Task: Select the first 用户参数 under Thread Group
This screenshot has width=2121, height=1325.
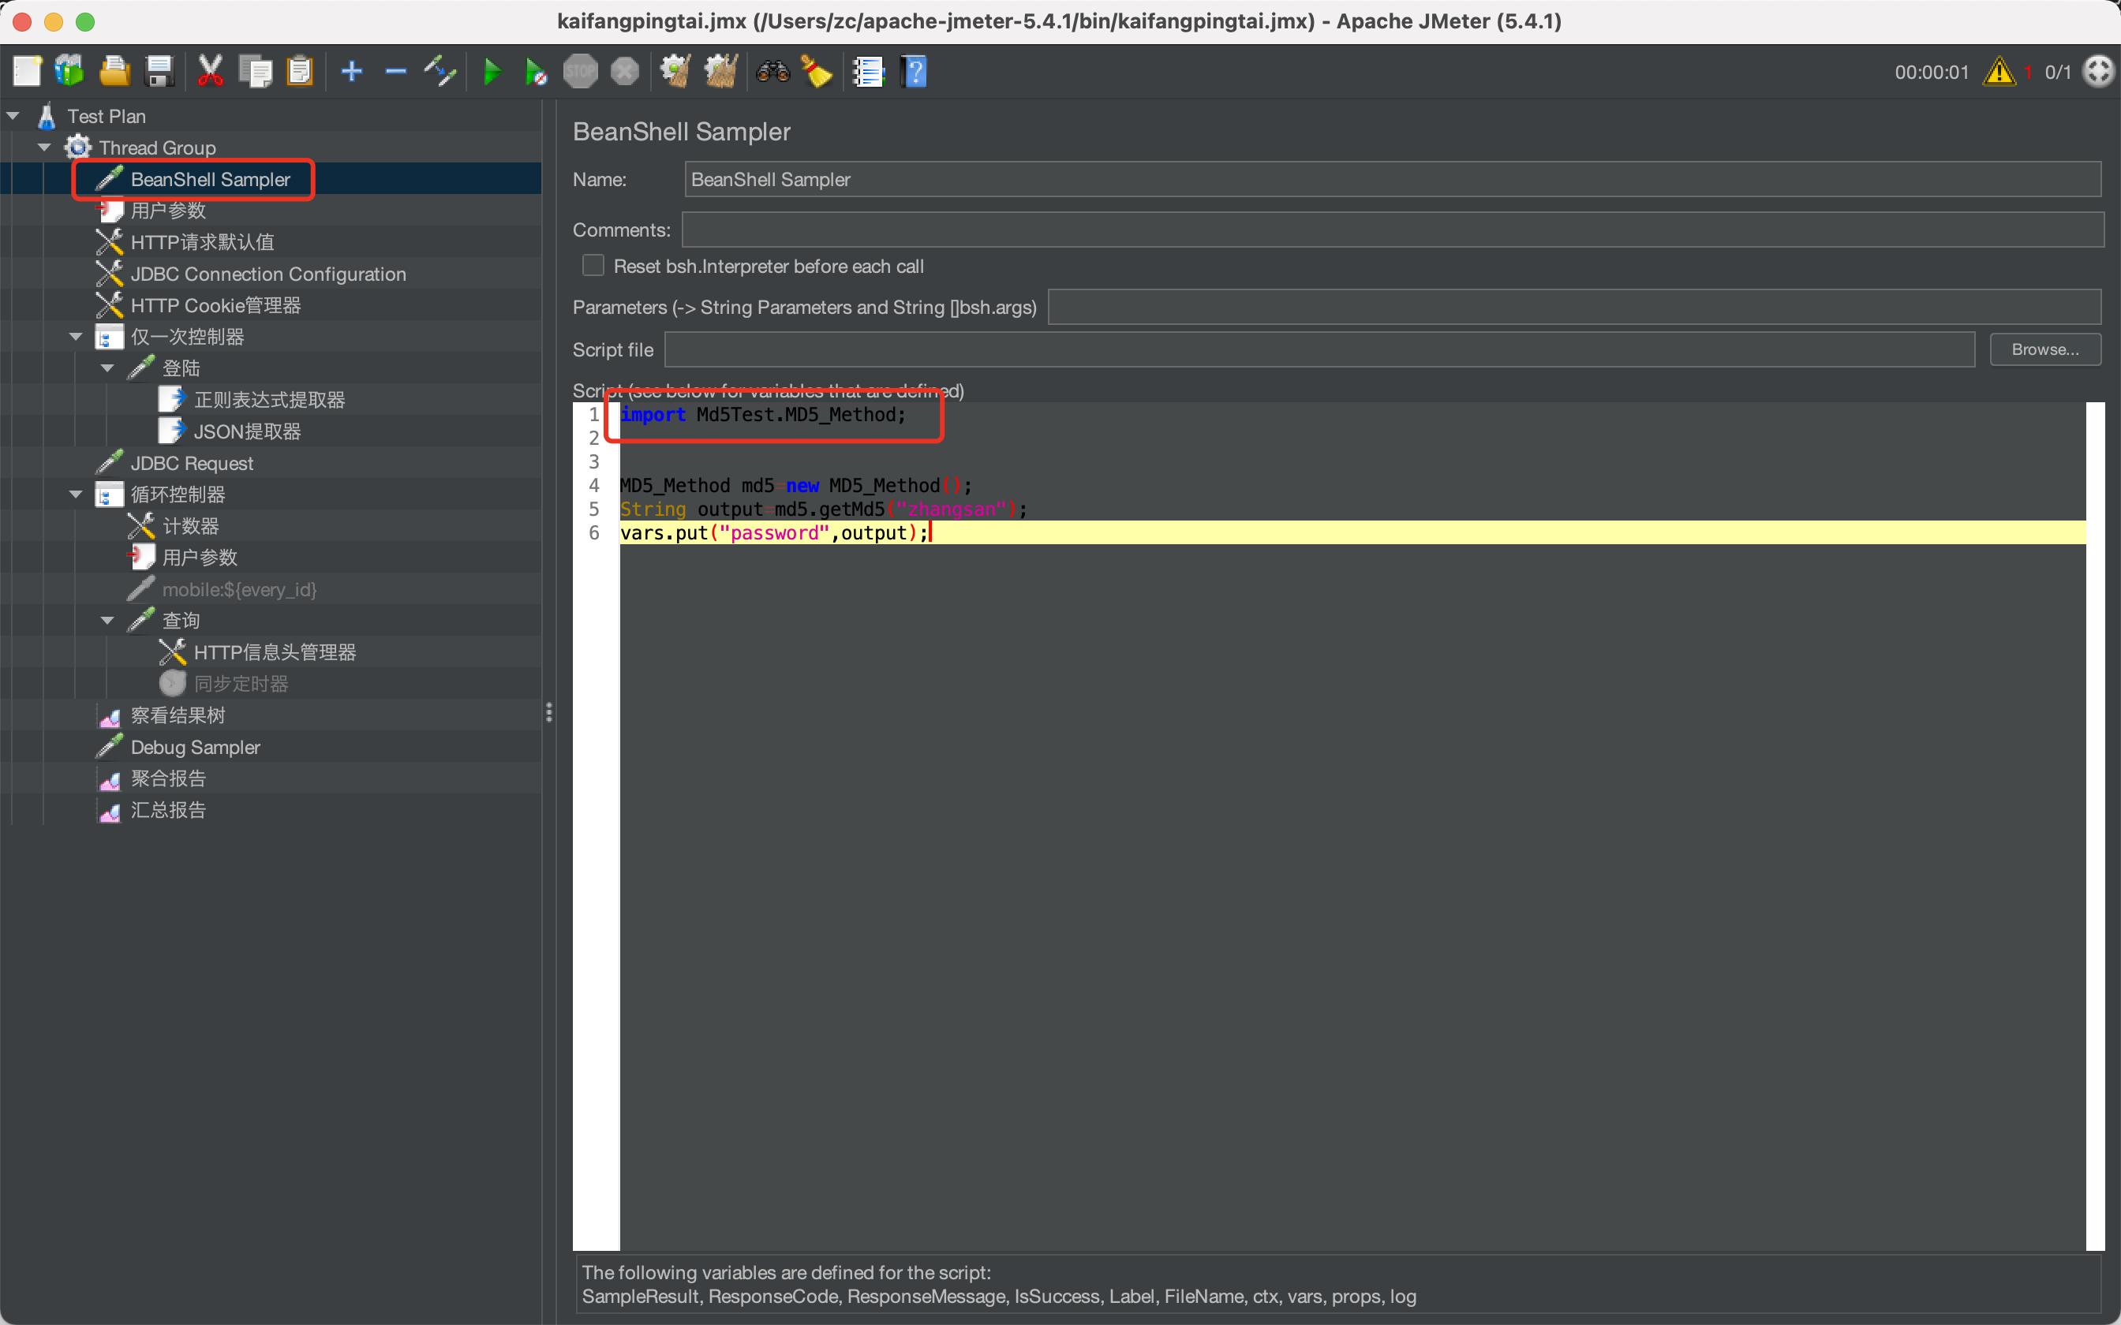Action: click(x=168, y=211)
